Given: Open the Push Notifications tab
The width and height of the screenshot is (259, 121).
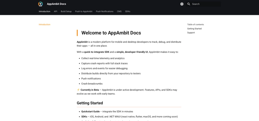Looking at the screenshot, I should tap(105, 11).
